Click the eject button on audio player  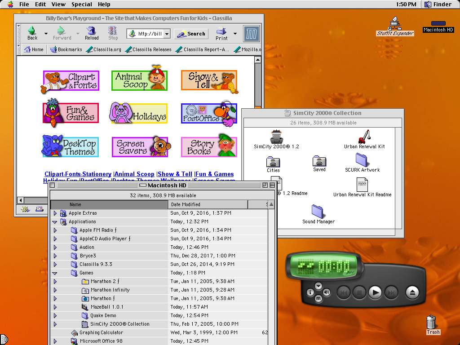coord(412,293)
